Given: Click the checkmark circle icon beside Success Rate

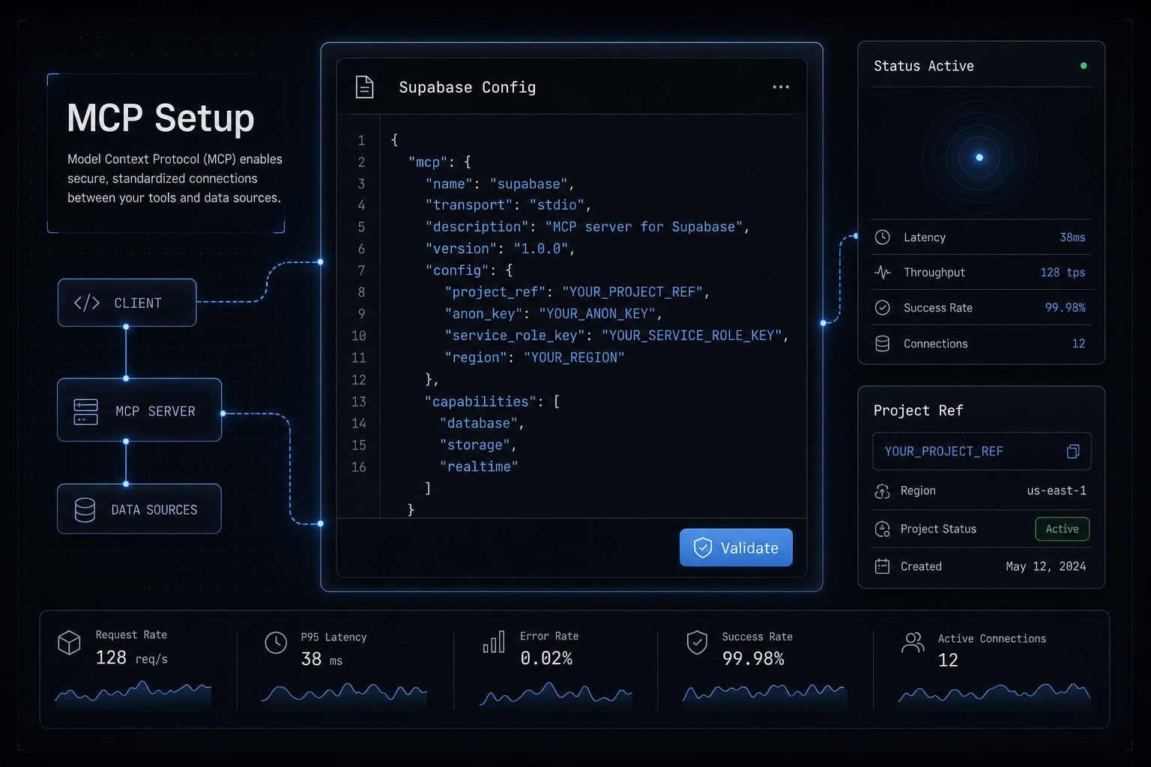Looking at the screenshot, I should (883, 307).
